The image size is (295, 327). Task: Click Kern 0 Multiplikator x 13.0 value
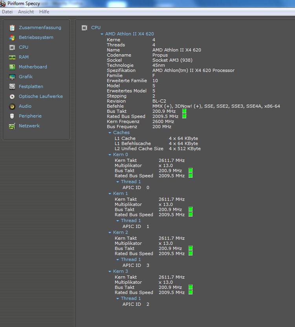pos(166,165)
